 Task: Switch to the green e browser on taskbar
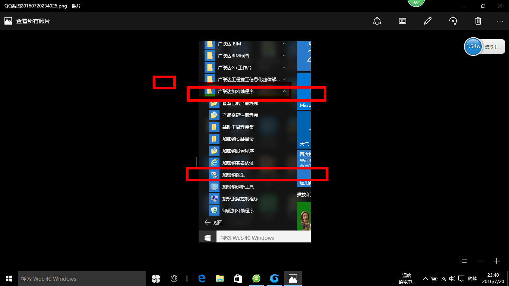point(256,279)
